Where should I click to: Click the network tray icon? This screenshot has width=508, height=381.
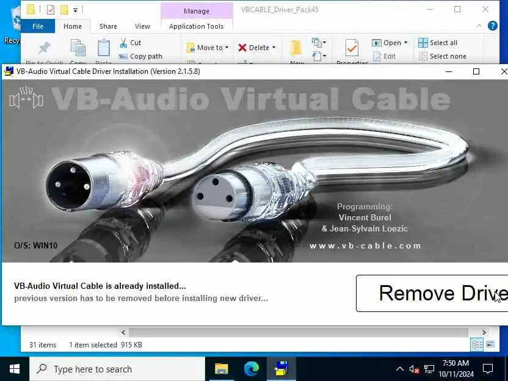(x=429, y=369)
